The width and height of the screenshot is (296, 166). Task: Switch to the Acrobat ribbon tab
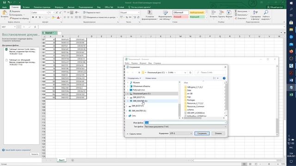point(121,7)
